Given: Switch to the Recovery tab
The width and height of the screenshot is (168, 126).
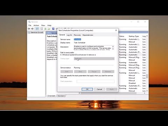Looking at the screenshot, I should (x=77, y=35).
